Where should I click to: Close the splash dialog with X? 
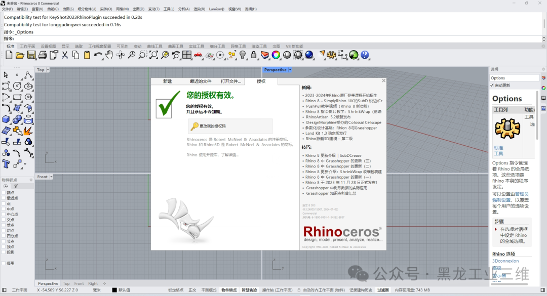(383, 80)
